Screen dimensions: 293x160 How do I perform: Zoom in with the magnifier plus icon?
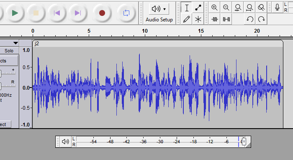pyautogui.click(x=214, y=8)
